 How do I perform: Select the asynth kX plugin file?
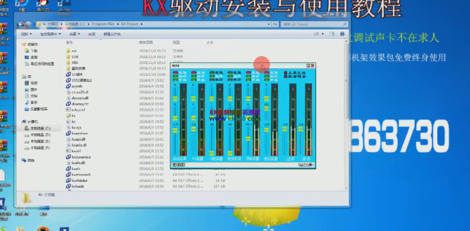click(75, 86)
